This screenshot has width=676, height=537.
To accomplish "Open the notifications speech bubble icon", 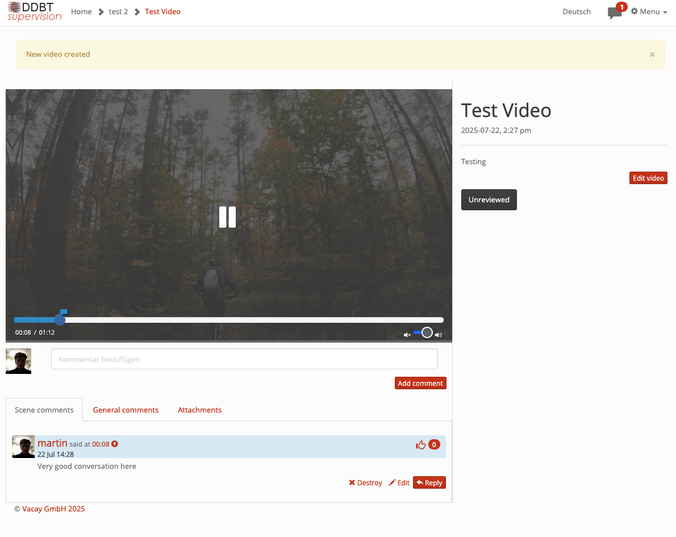I will point(614,13).
